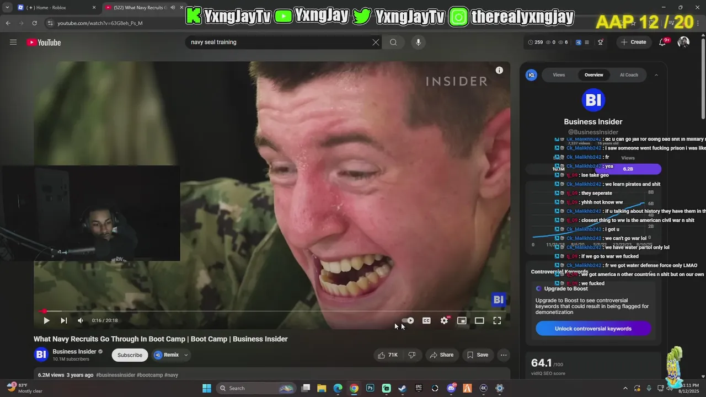Switch to the vidIQ Views tab
706x397 pixels.
coord(559,75)
